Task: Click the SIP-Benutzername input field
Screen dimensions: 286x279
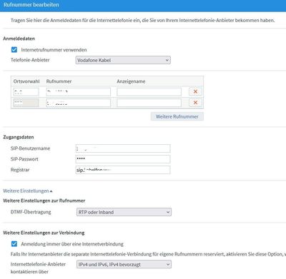Action: pos(123,148)
